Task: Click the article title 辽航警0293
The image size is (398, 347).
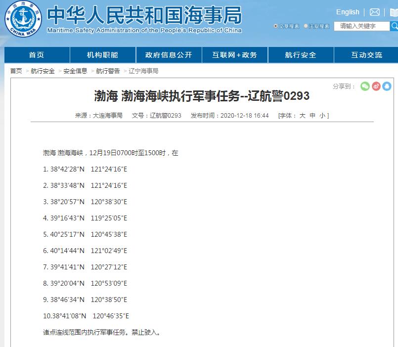Action: [x=202, y=96]
